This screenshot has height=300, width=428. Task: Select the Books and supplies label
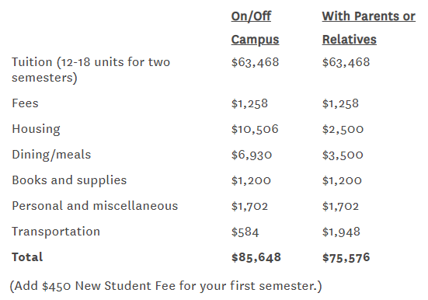pyautogui.click(x=69, y=180)
